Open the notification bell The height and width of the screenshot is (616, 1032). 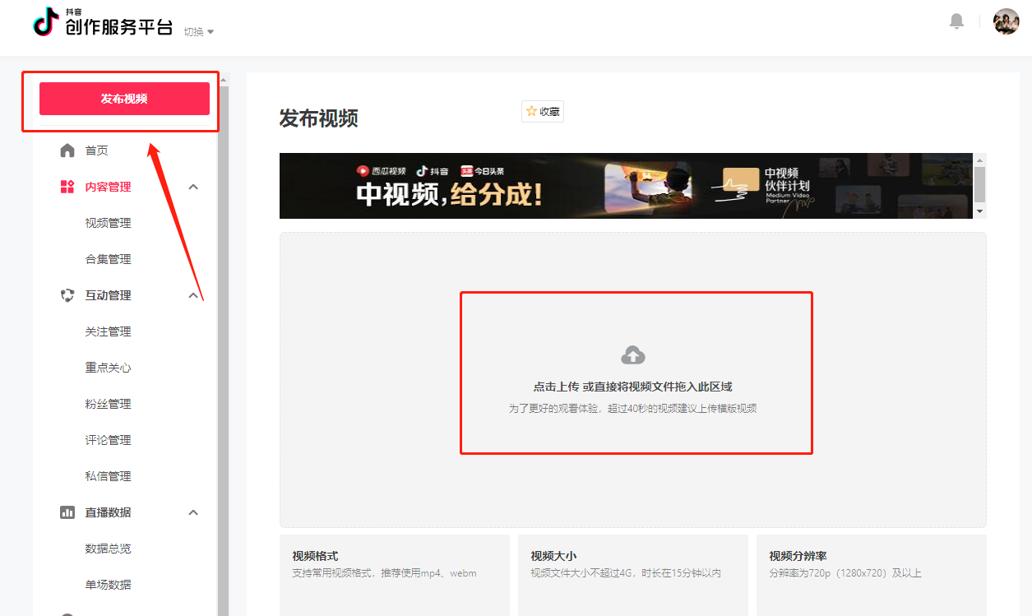tap(956, 21)
